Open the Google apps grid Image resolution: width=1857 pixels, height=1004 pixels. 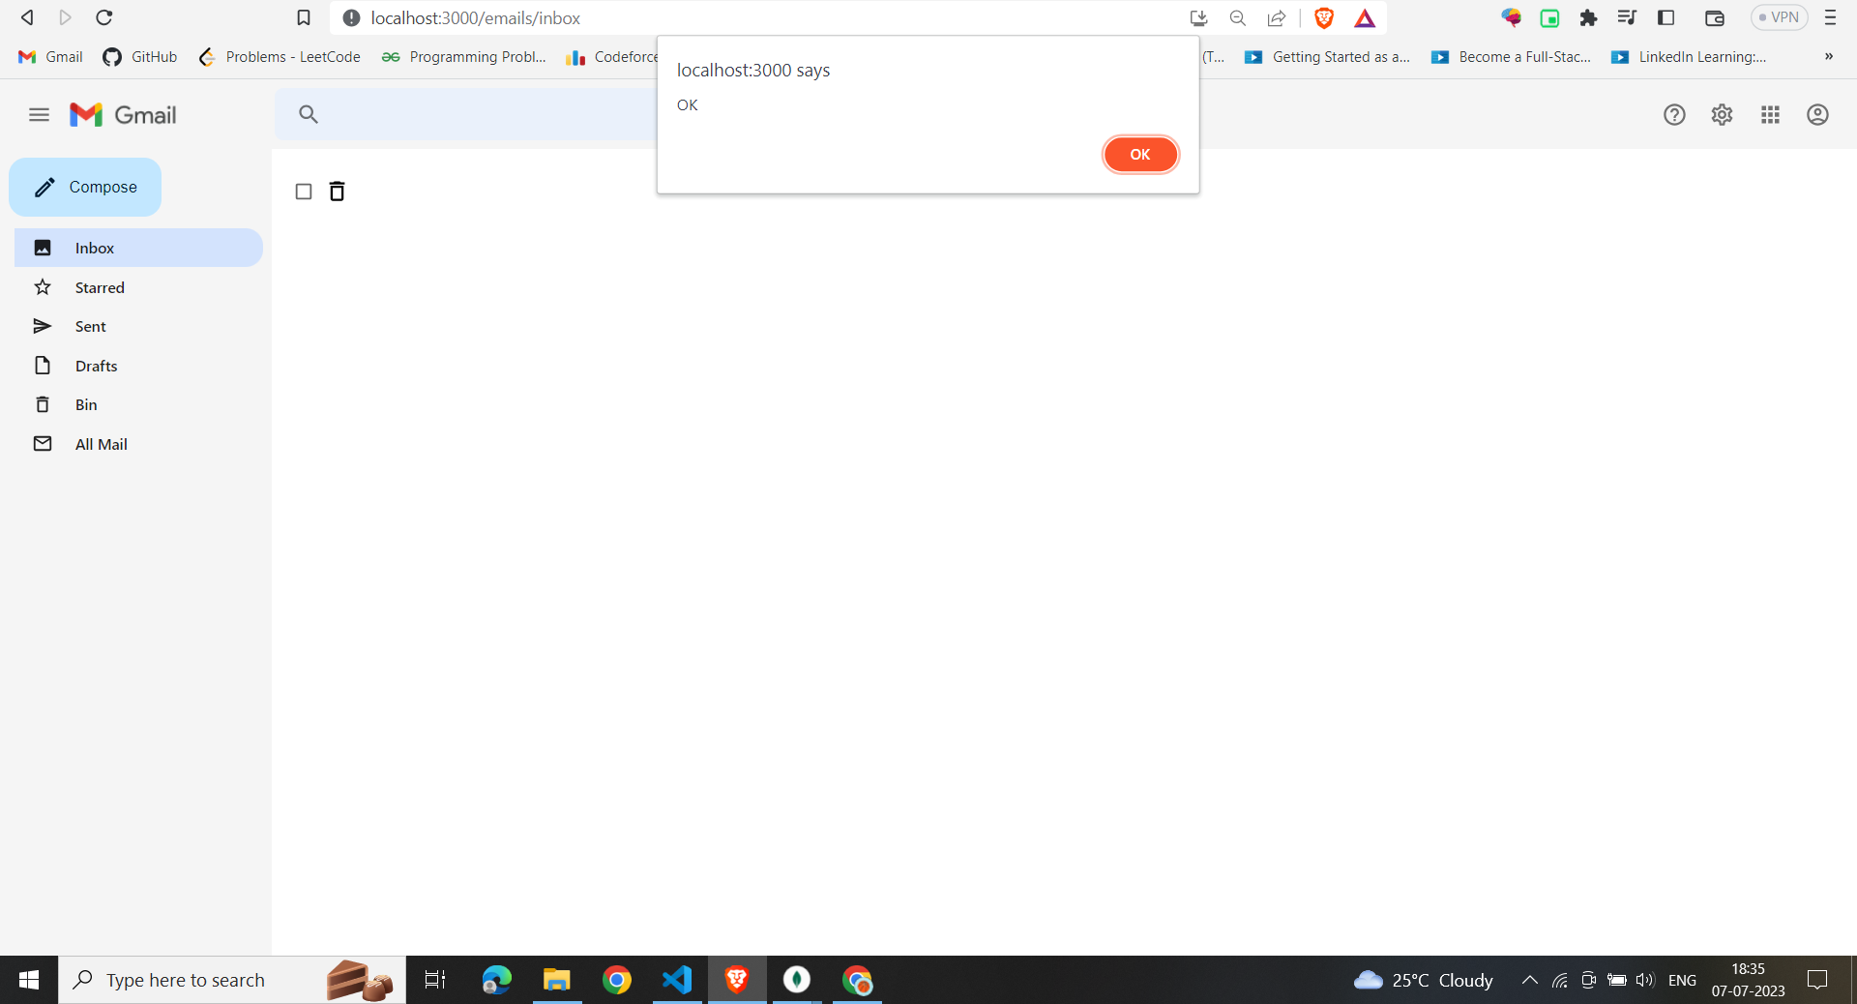[x=1770, y=114]
